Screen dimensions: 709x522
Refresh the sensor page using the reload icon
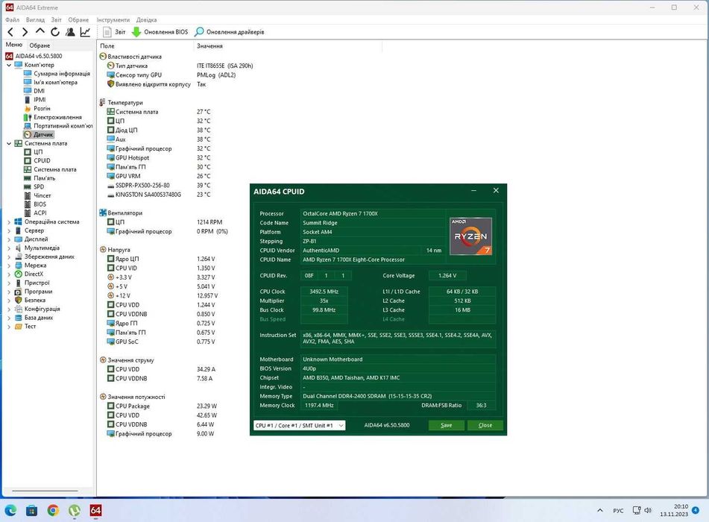[x=55, y=32]
